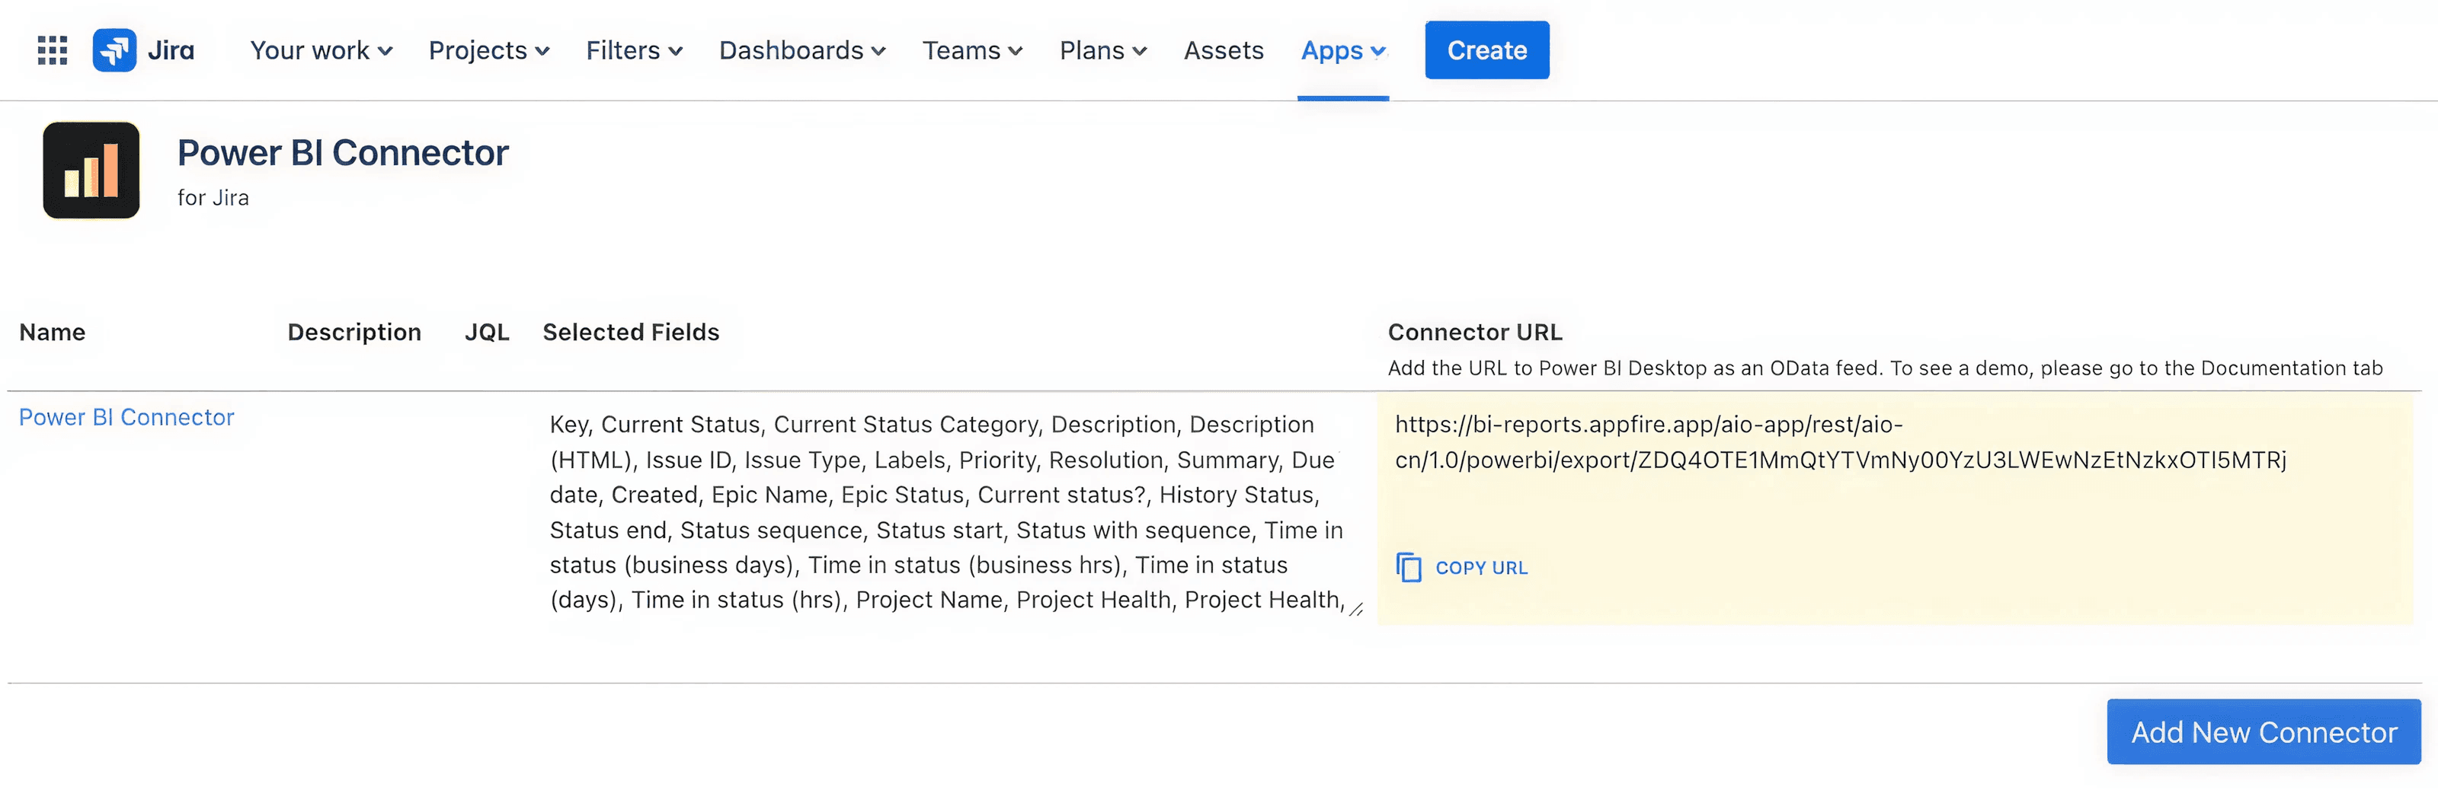Click the bi-reports.appfire.app connector URL text
The width and height of the screenshot is (2438, 790).
coord(1841,442)
